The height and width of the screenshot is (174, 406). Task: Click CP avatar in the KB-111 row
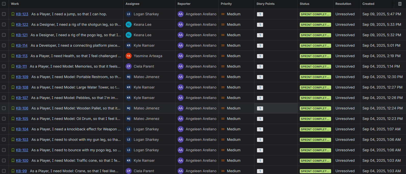click(x=129, y=66)
